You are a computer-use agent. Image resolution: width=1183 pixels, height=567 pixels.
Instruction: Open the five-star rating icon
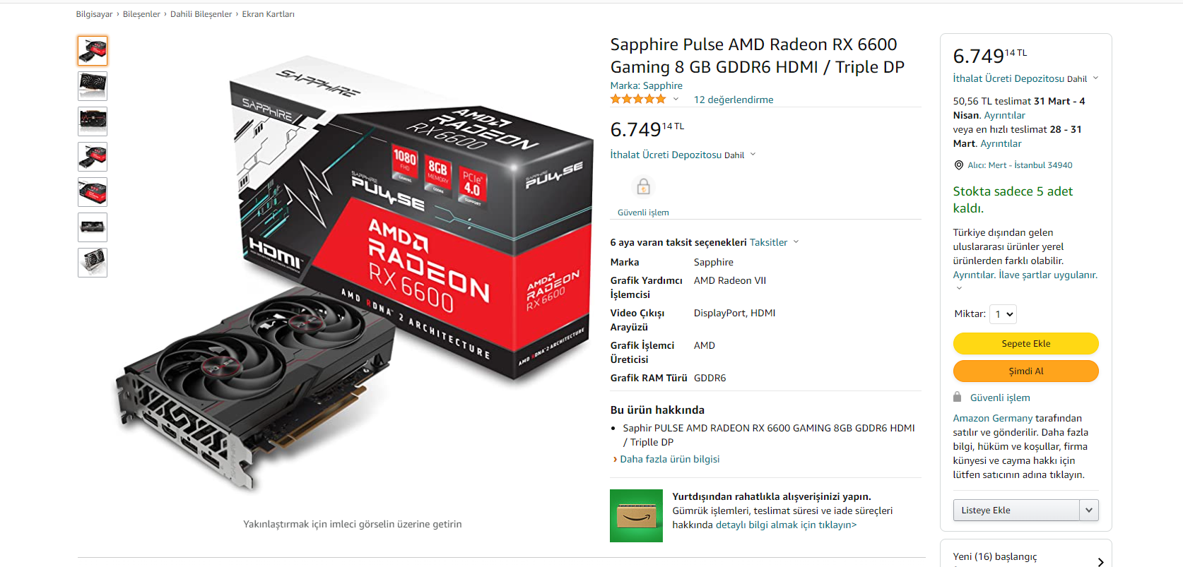coord(638,100)
